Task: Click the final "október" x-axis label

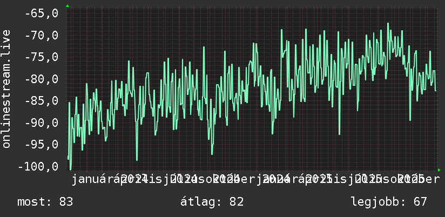Action: click(415, 179)
